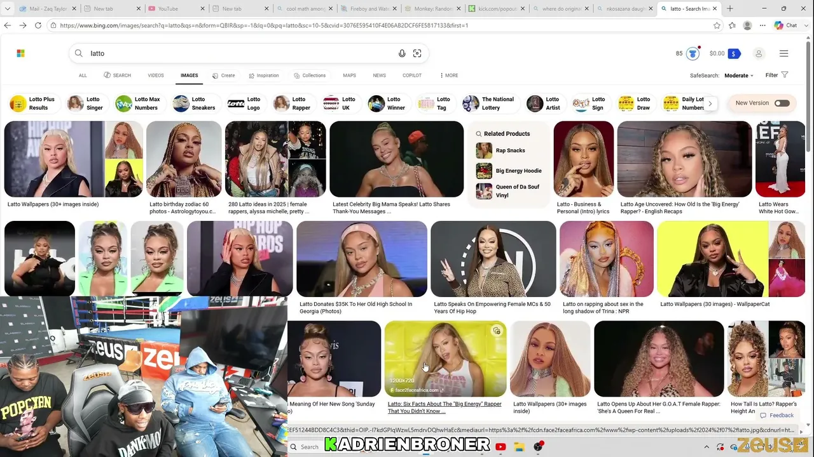Click the Feedback button
The image size is (814, 457).
(x=776, y=415)
